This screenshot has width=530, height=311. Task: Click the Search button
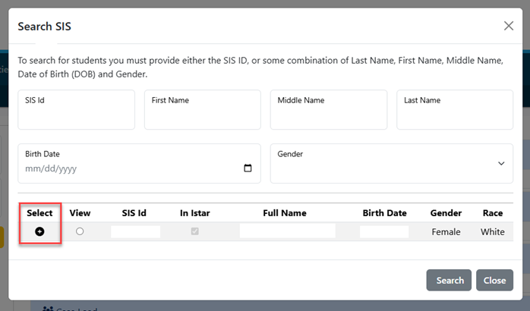click(449, 280)
